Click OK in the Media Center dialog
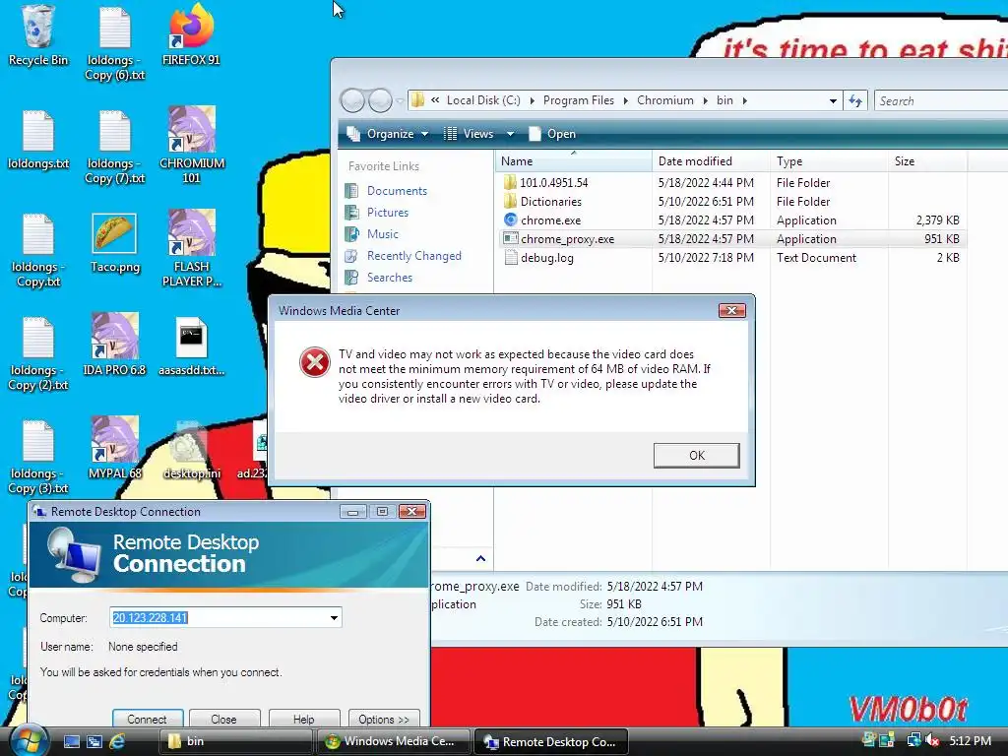1008x756 pixels. tap(696, 455)
